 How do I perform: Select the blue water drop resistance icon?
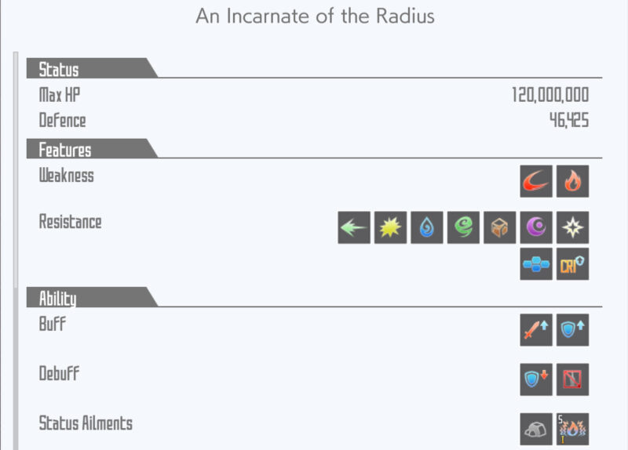pos(426,227)
